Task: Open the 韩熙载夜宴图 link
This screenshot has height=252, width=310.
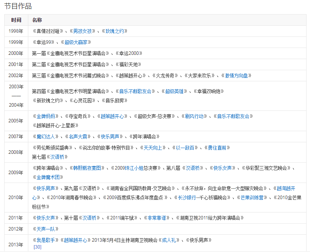Action: click(87, 168)
